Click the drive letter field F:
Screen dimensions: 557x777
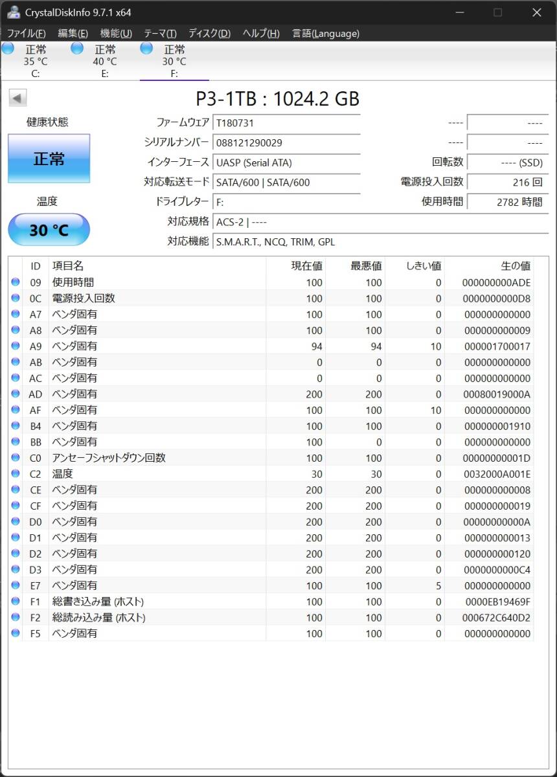(x=286, y=202)
